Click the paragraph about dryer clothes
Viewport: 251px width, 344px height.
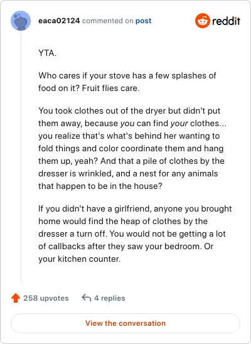132,148
